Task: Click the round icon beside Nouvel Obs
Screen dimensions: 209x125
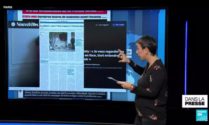Action: tap(13, 24)
